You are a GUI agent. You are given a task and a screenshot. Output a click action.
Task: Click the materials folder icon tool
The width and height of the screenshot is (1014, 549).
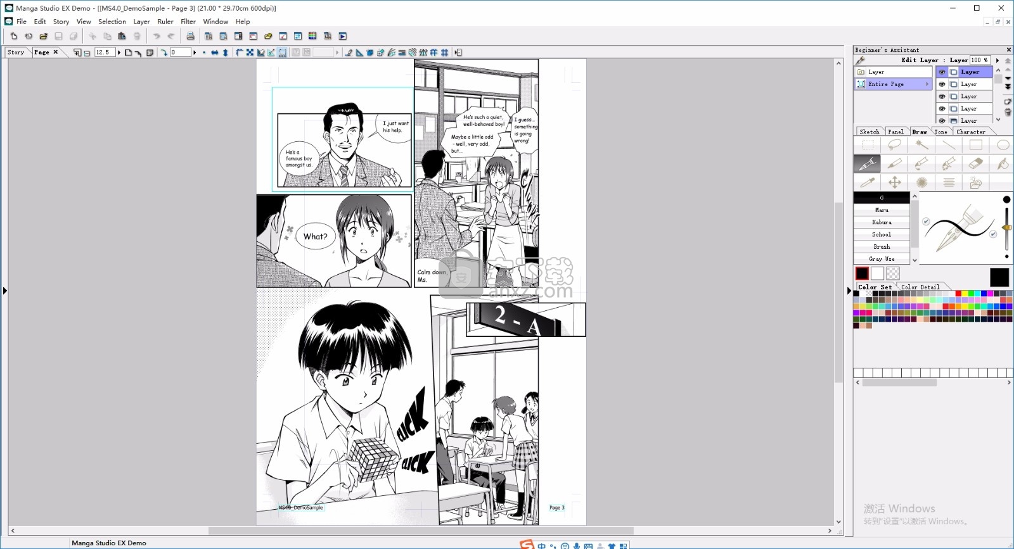point(975,183)
